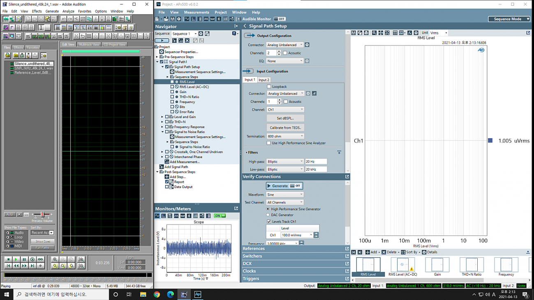Open Project menu in APx500
534x300 pixels.
[220, 12]
